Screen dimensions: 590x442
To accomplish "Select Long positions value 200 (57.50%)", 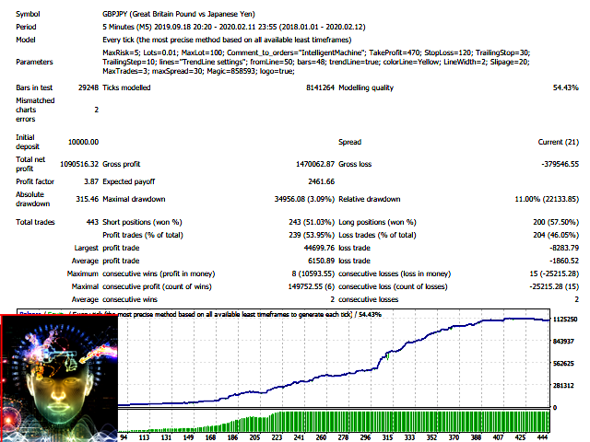I will point(556,222).
